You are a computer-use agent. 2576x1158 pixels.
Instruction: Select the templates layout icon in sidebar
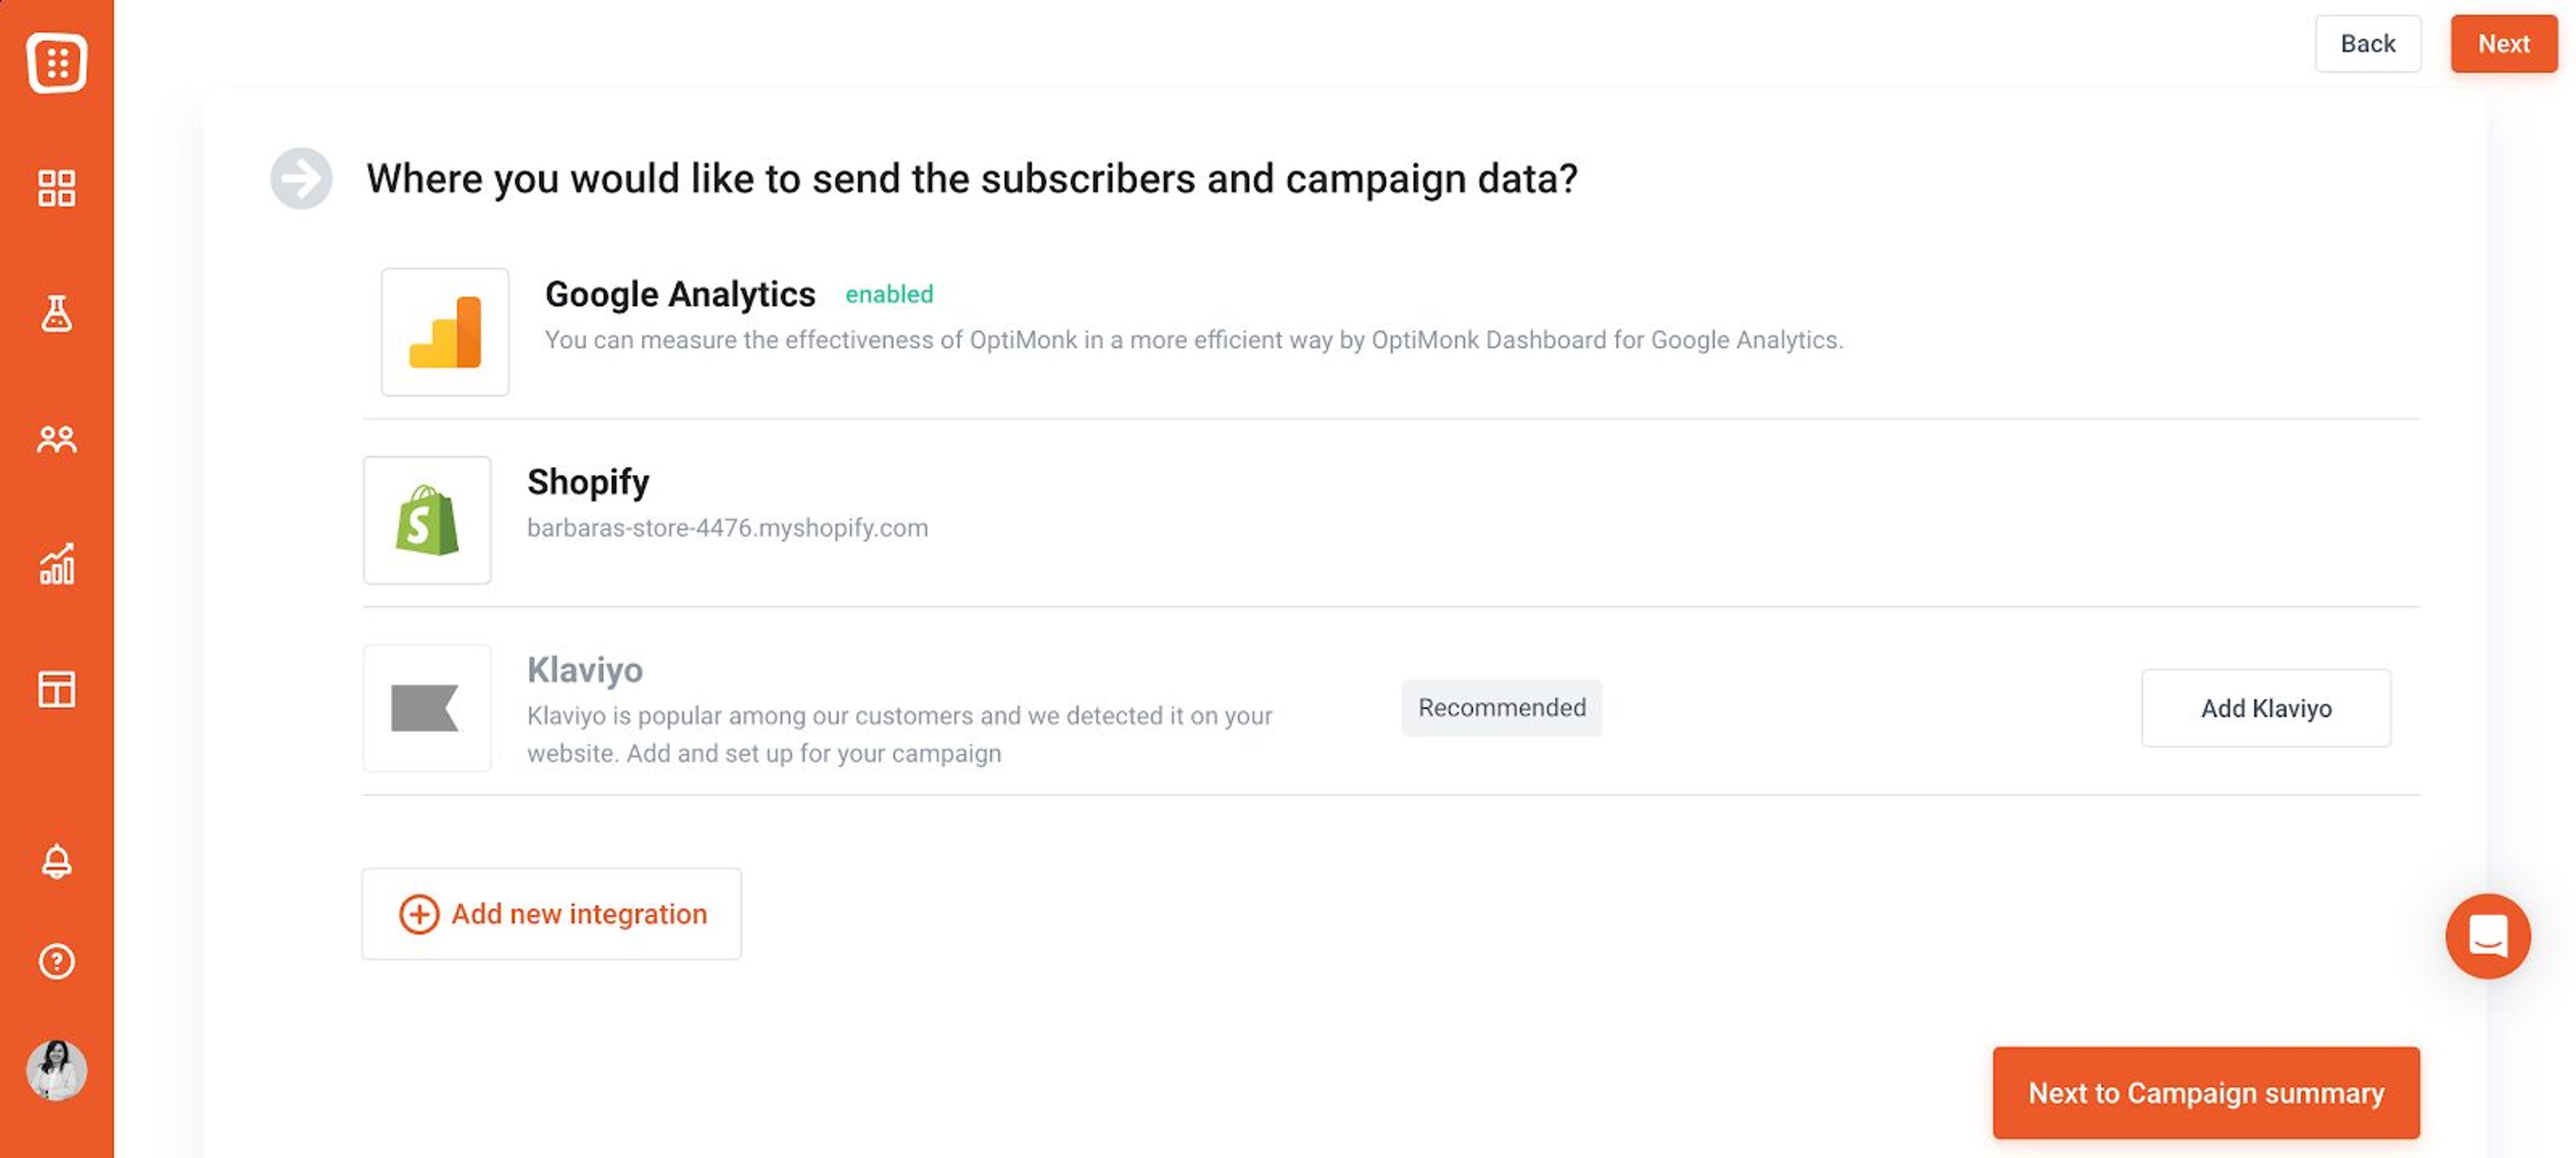tap(56, 689)
